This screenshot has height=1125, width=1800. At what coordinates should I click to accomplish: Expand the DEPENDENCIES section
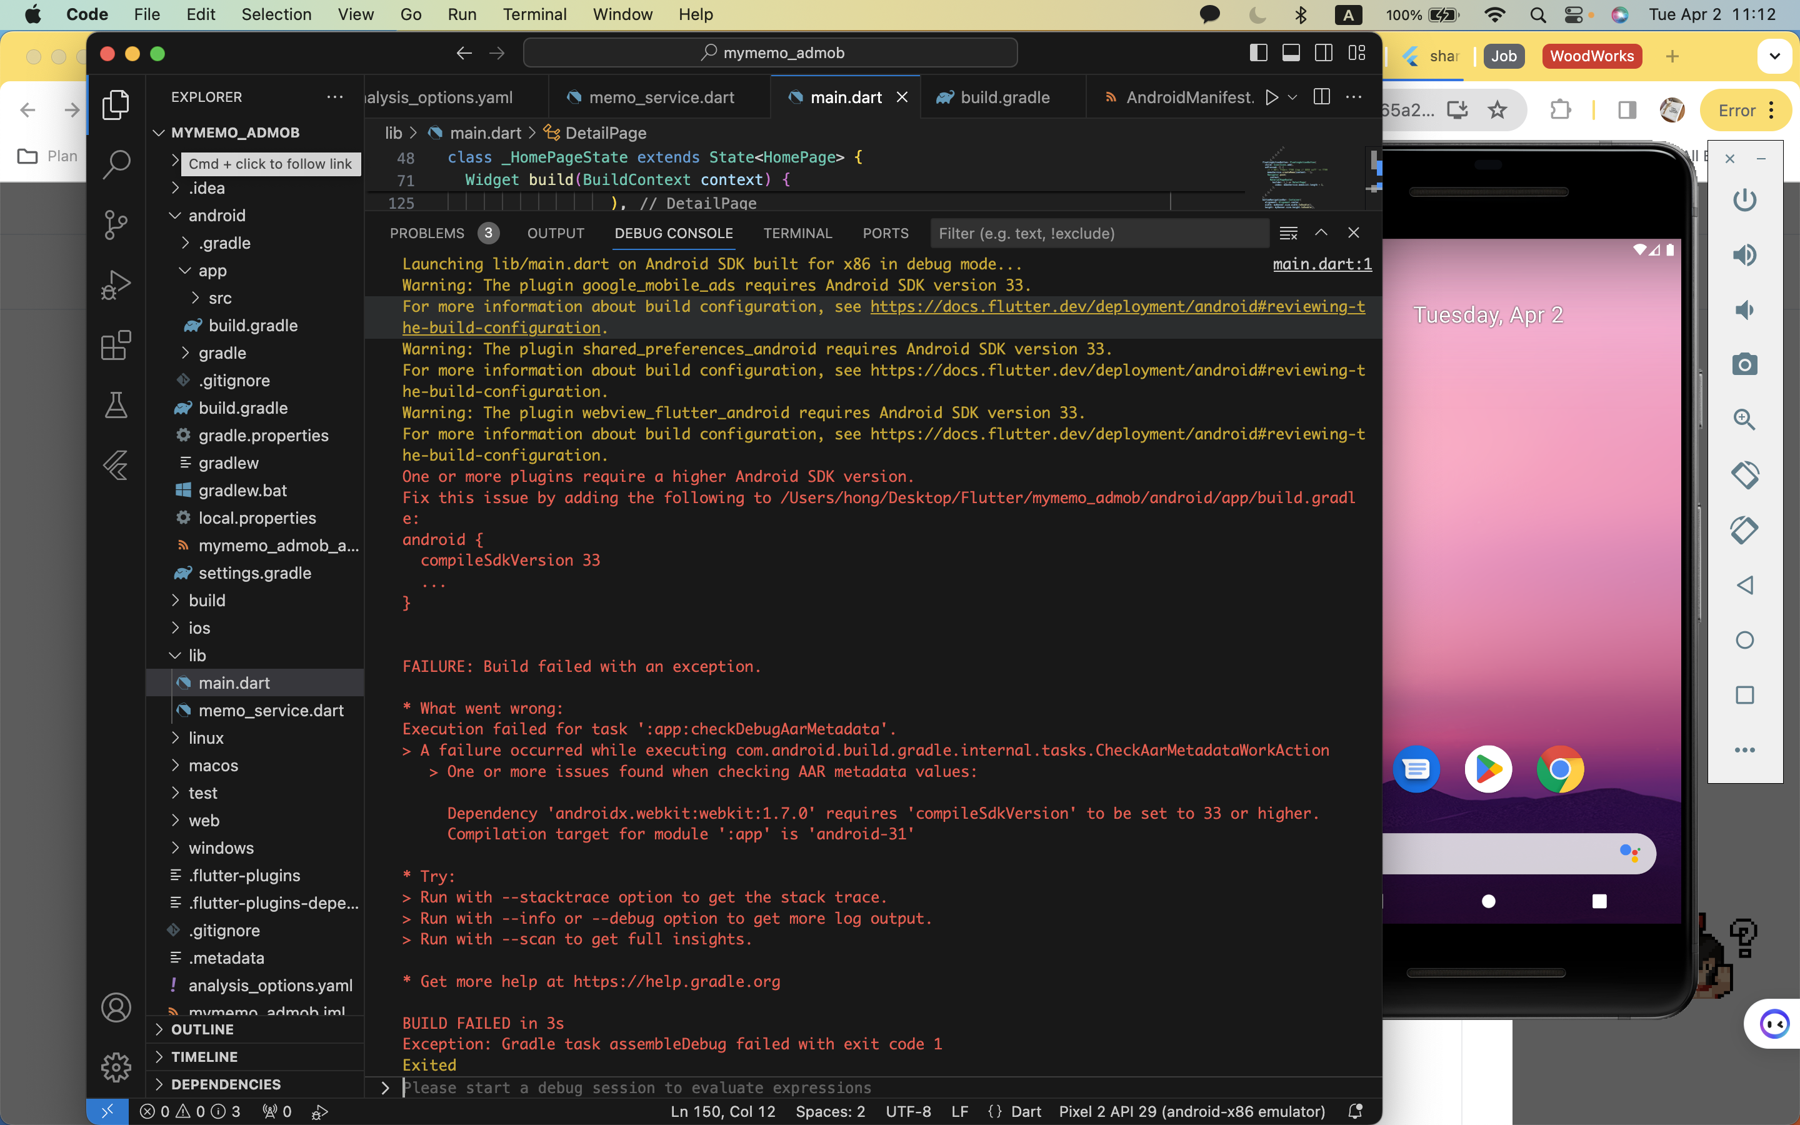(x=255, y=1085)
